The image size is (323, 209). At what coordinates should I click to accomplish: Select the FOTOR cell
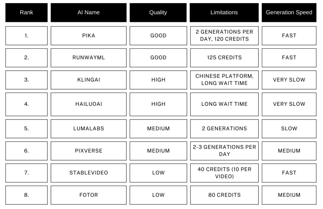coord(88,195)
